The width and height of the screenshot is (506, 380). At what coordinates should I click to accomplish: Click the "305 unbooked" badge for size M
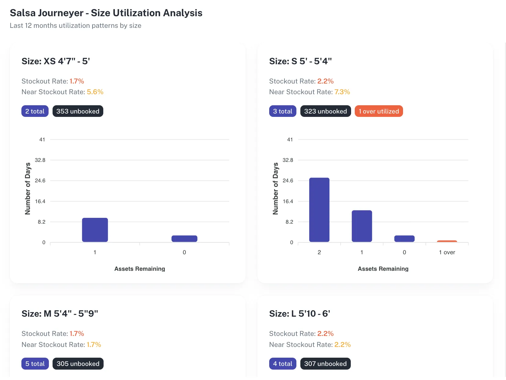tap(78, 363)
